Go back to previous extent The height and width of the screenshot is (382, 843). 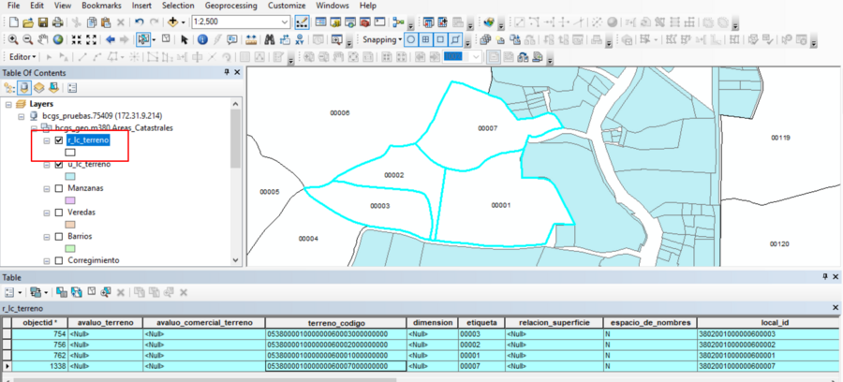(111, 39)
